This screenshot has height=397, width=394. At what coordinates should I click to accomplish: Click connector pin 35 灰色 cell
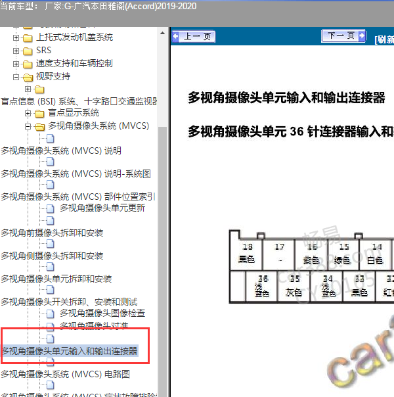coord(294,287)
